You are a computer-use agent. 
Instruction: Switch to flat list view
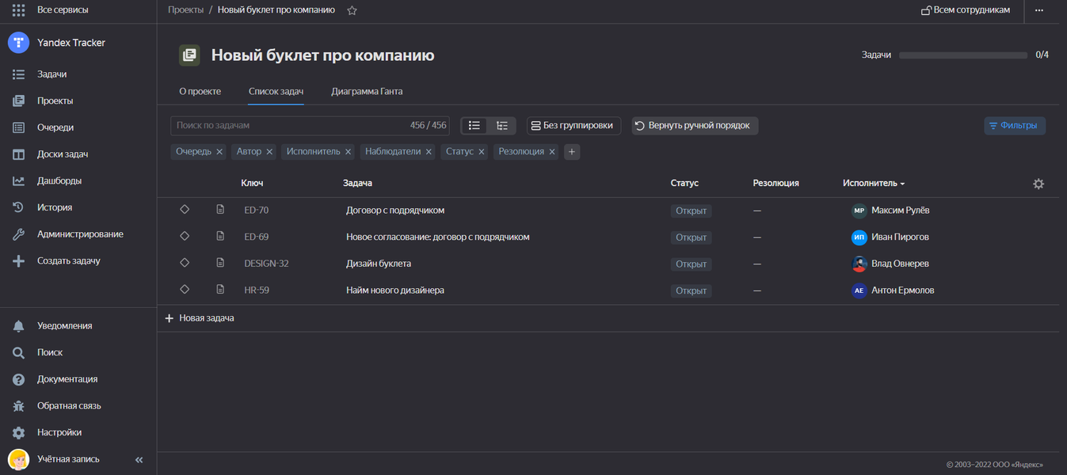tap(474, 126)
